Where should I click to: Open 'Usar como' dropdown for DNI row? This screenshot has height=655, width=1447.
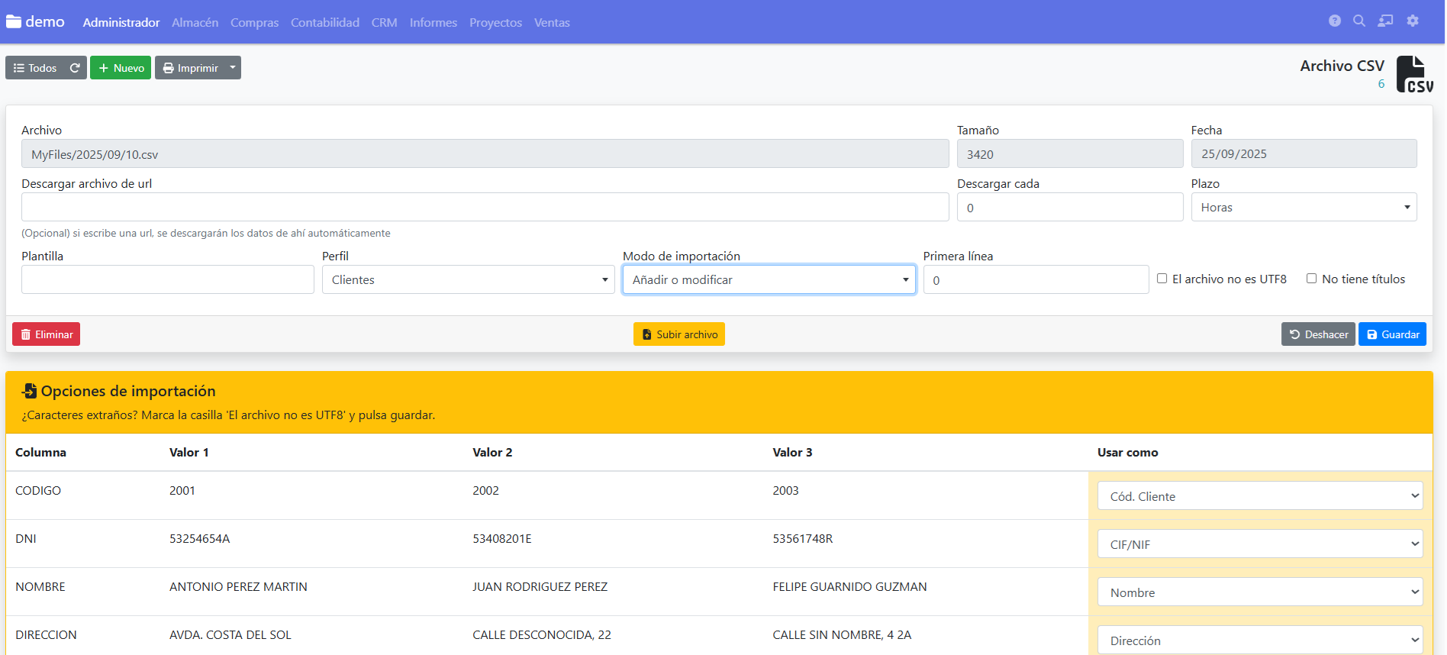click(x=1259, y=544)
